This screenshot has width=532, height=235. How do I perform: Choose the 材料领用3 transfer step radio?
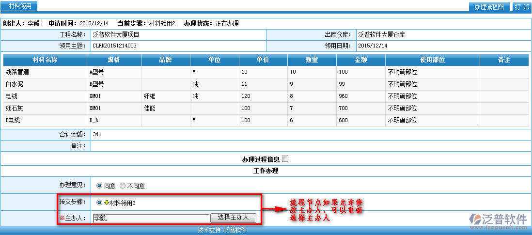99,203
